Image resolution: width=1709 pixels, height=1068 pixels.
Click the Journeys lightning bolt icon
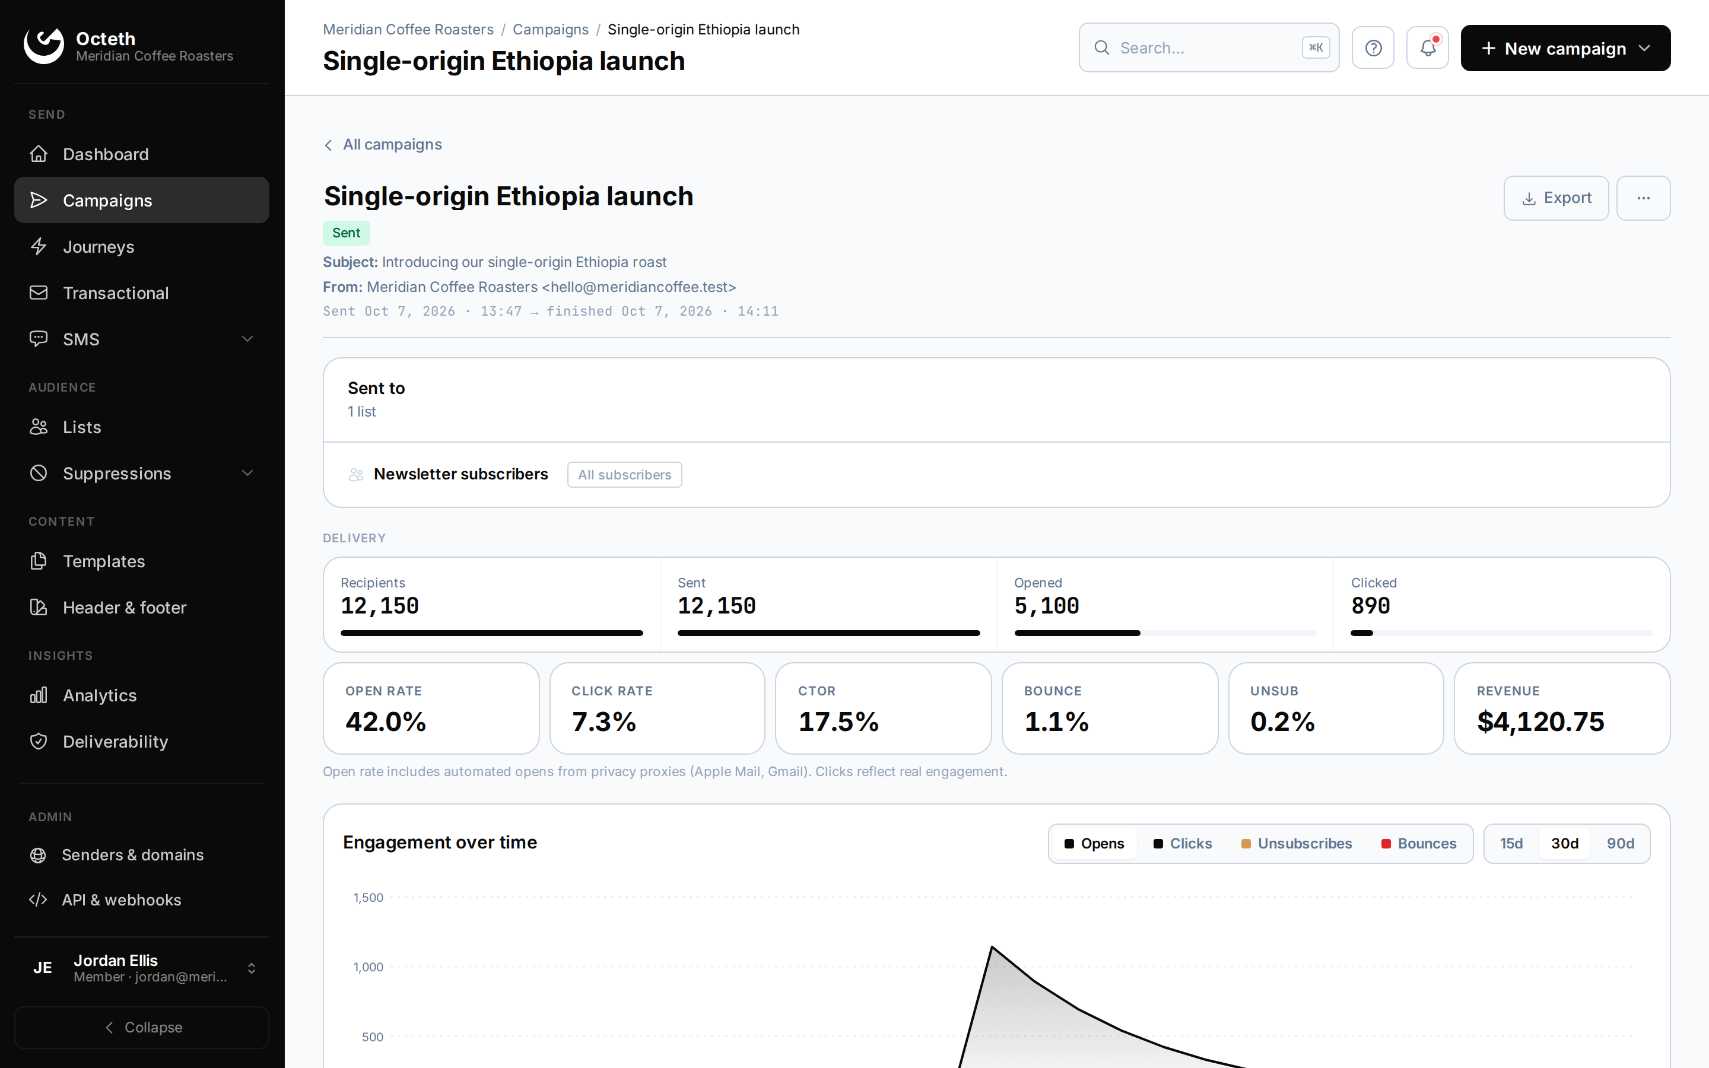[39, 246]
